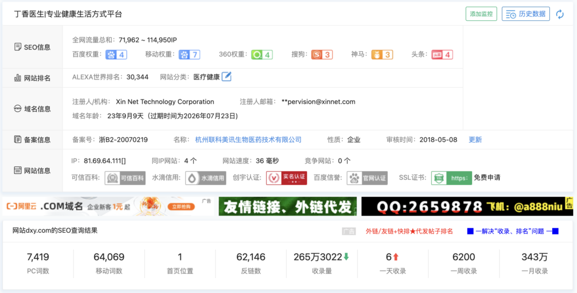Click the 立即抢购 button in Aliyun ad

click(181, 207)
